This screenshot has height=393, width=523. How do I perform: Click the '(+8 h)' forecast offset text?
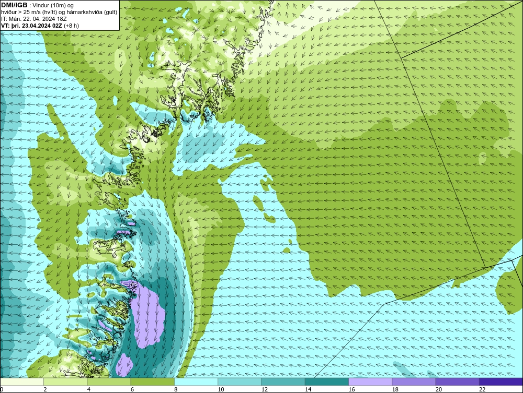[71, 26]
